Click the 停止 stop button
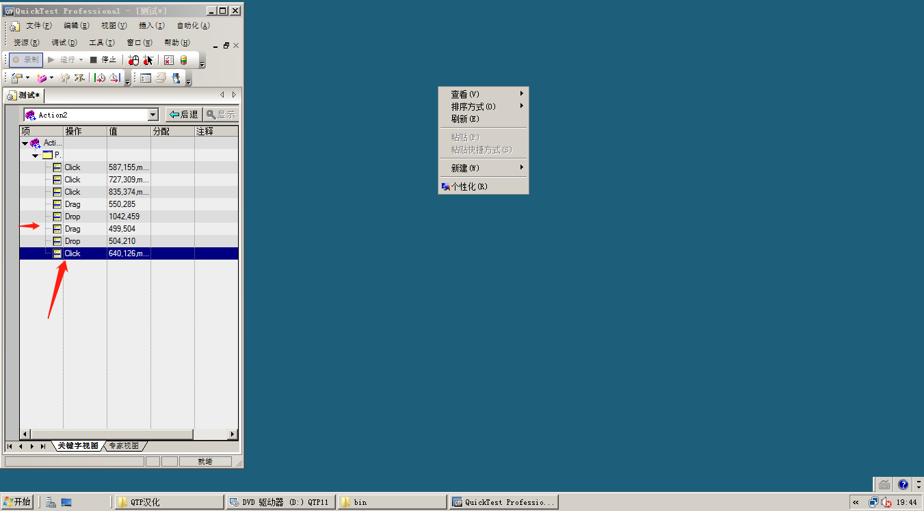 coord(103,60)
